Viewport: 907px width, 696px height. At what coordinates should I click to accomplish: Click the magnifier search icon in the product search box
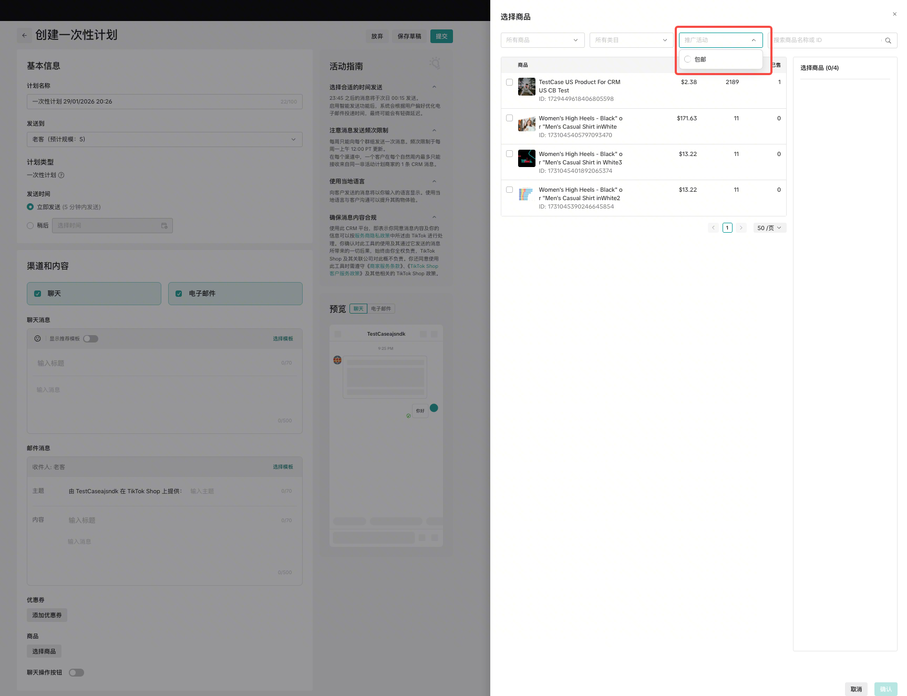[888, 40]
